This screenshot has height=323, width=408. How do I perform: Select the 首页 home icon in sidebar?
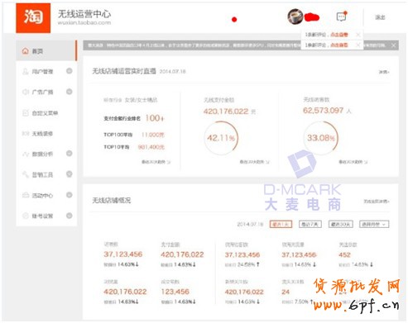(26, 51)
